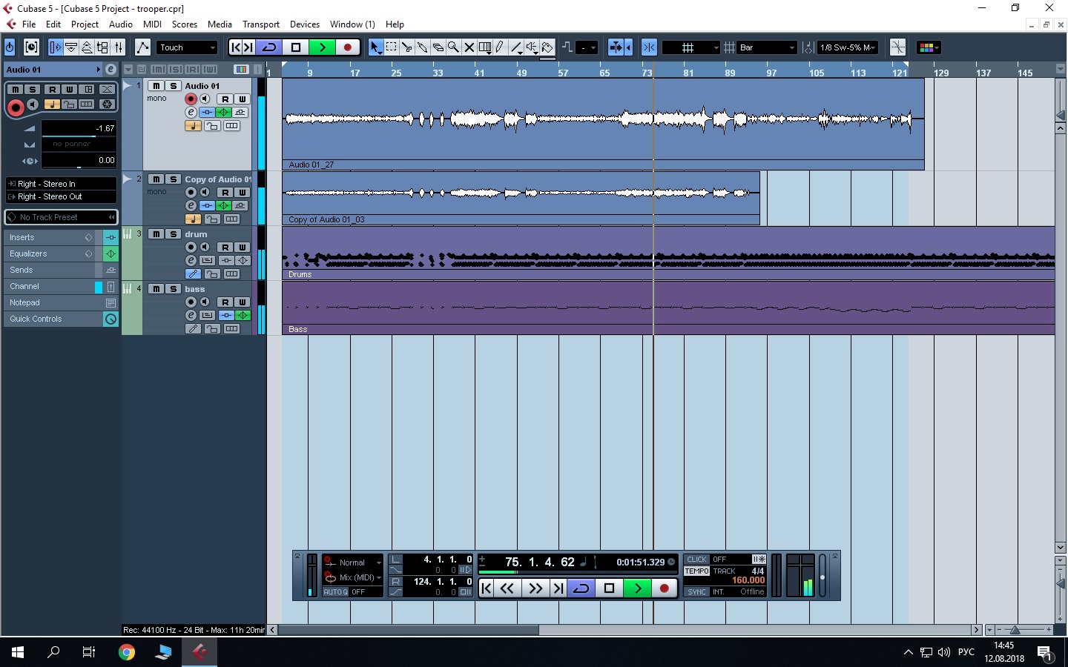Image resolution: width=1068 pixels, height=667 pixels.
Task: Open the Devices menu
Action: (305, 24)
